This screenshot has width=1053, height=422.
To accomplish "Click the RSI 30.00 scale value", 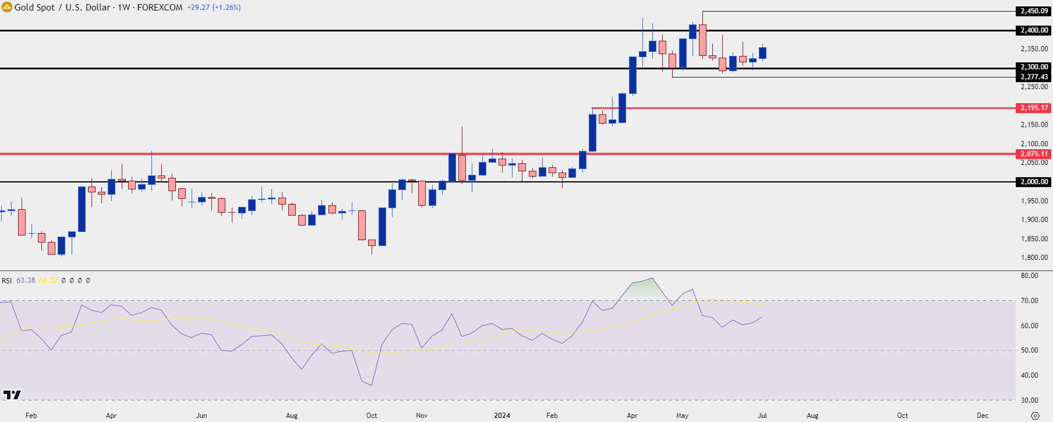I will pyautogui.click(x=1030, y=400).
